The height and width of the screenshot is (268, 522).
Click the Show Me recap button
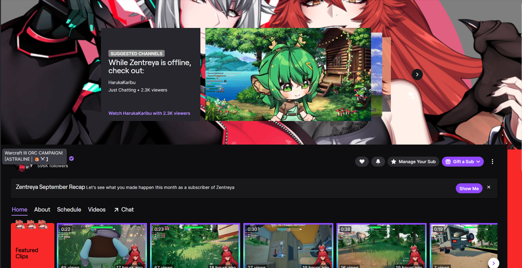(469, 188)
